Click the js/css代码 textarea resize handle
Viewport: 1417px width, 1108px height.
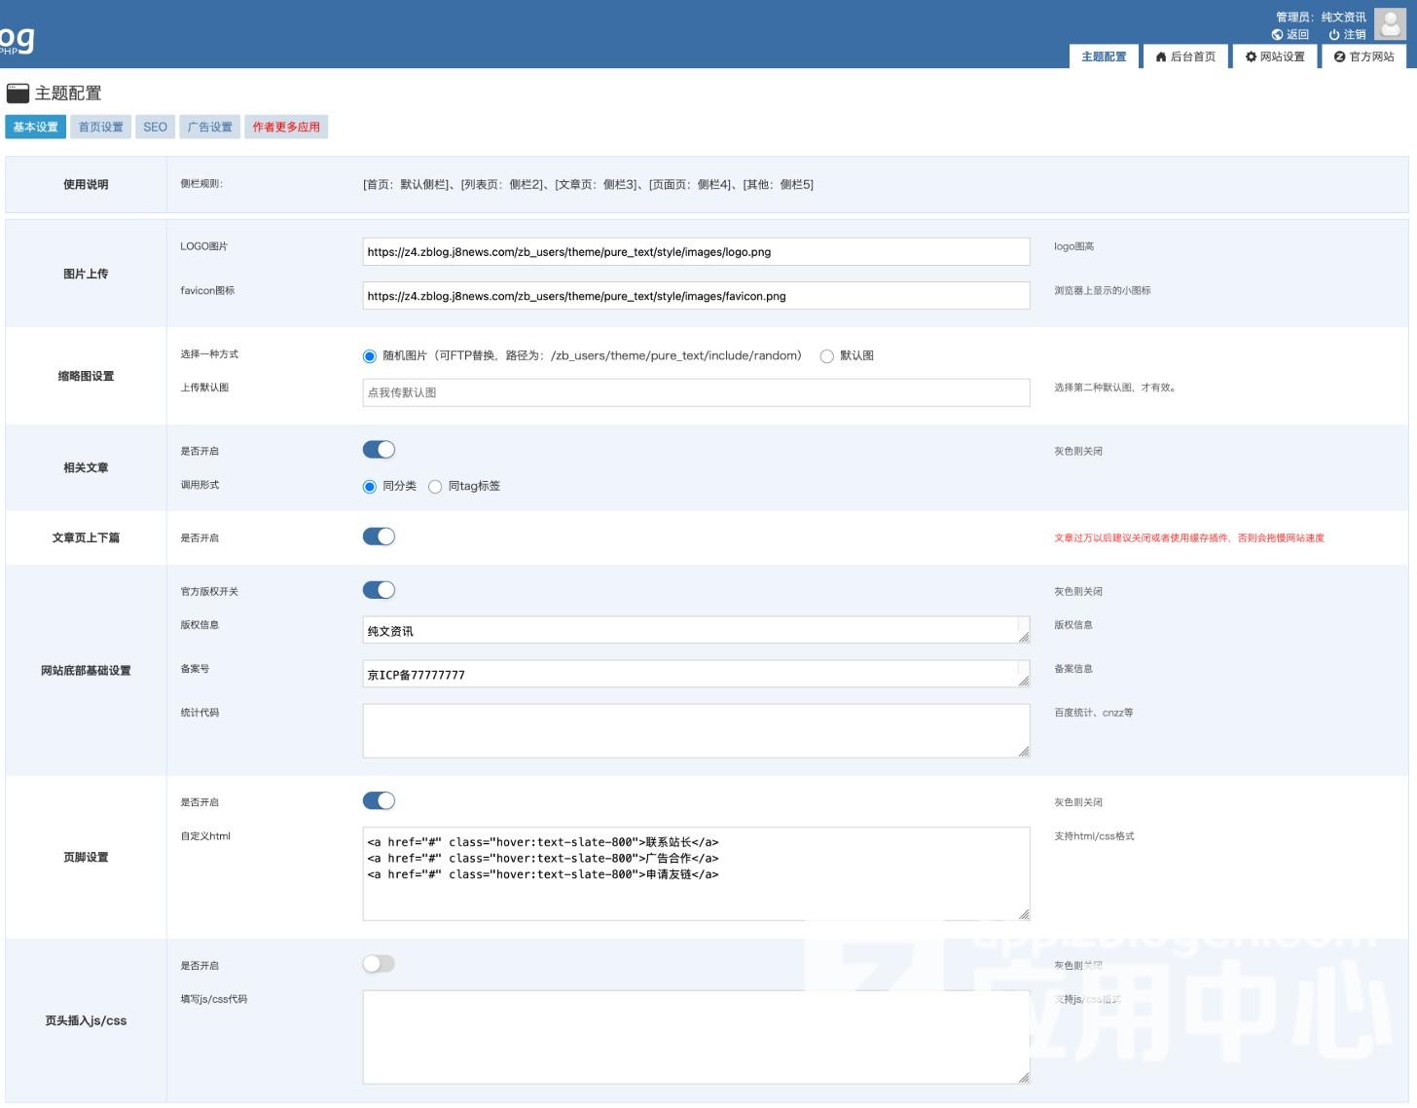click(1024, 1078)
